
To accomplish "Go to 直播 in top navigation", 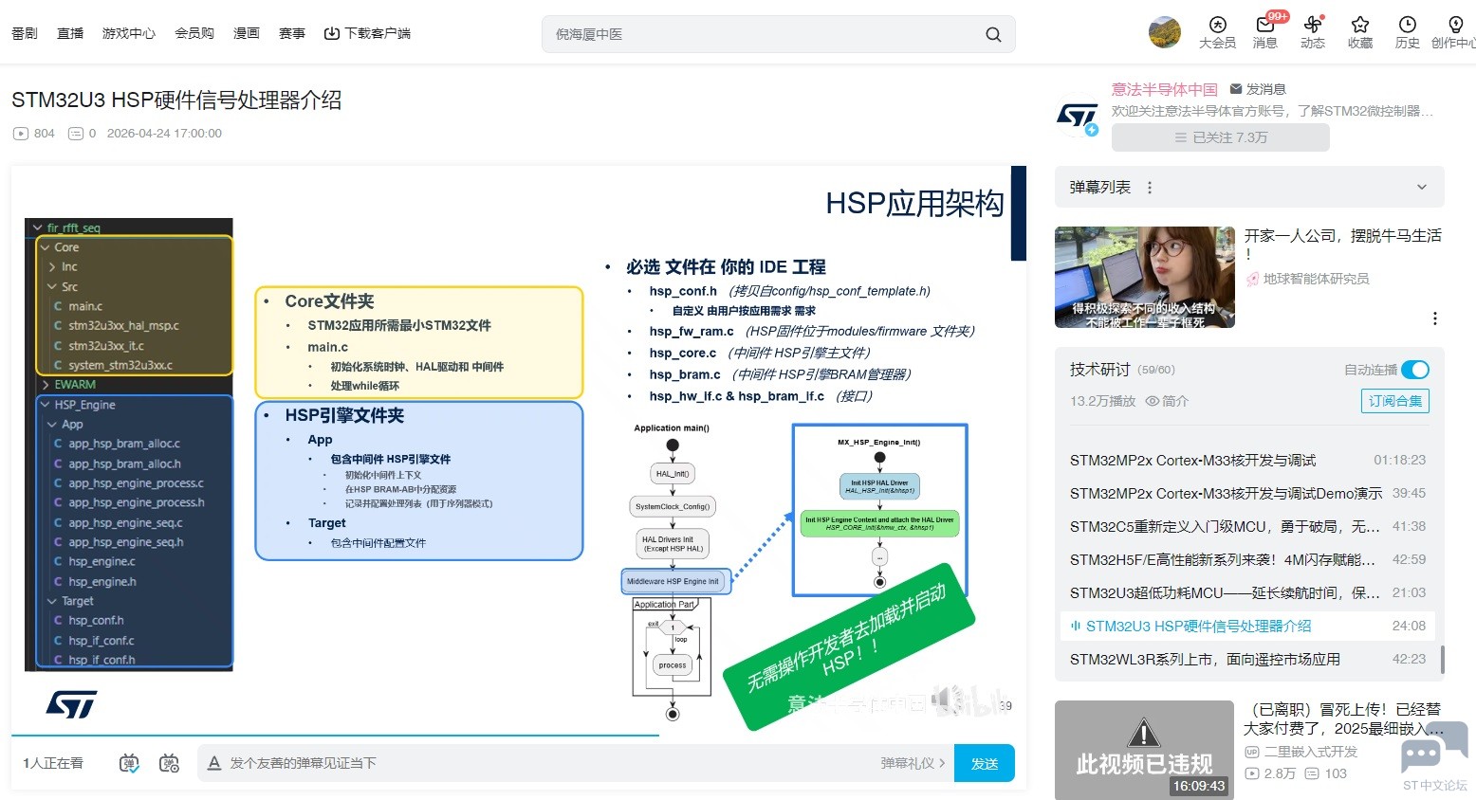I will pos(70,33).
